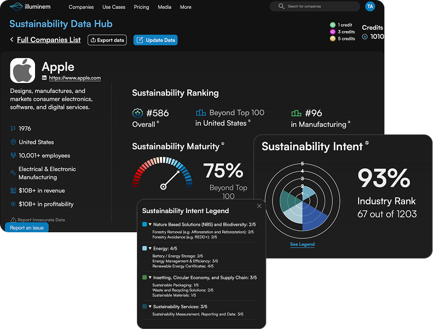Viewport: 433px width, 329px height.
Task: Collapse the Nature Based Solutions legend section
Action: tap(150, 225)
